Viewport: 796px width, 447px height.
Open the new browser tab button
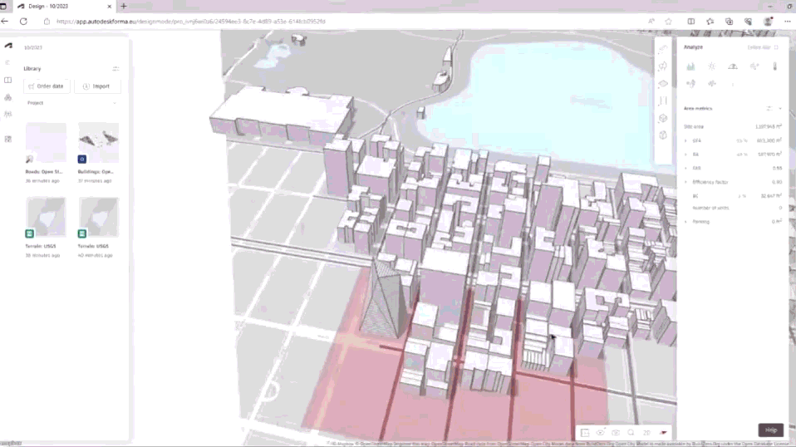point(124,6)
